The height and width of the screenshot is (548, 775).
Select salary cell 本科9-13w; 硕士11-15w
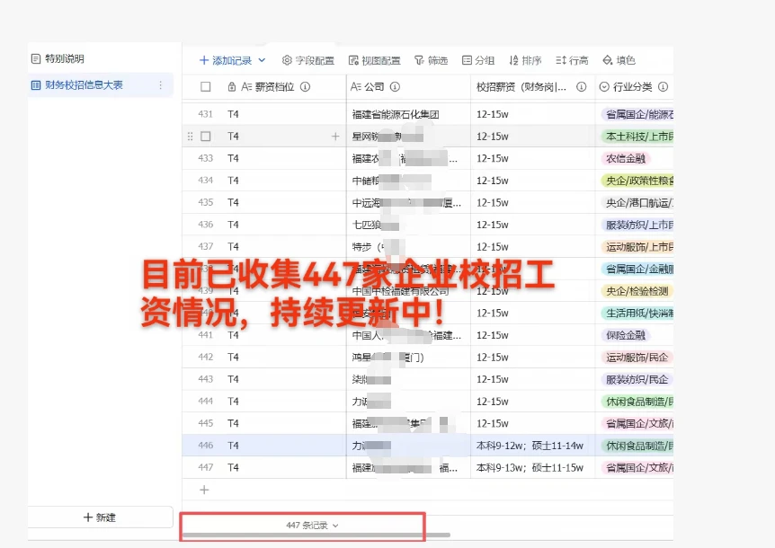532,467
